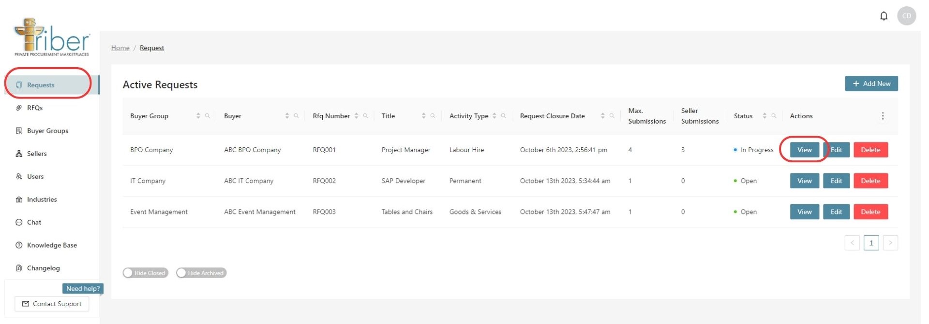Screen dimensions: 929x324
Task: Search within Request Closure Date column
Action: click(x=612, y=116)
